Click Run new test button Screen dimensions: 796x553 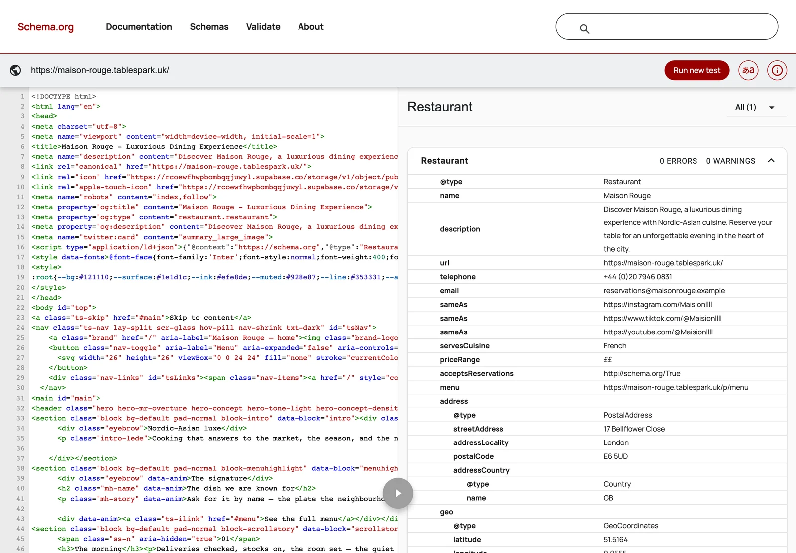[x=696, y=70]
